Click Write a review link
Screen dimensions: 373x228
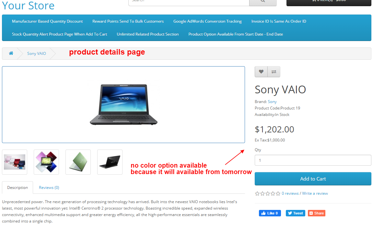(315, 193)
